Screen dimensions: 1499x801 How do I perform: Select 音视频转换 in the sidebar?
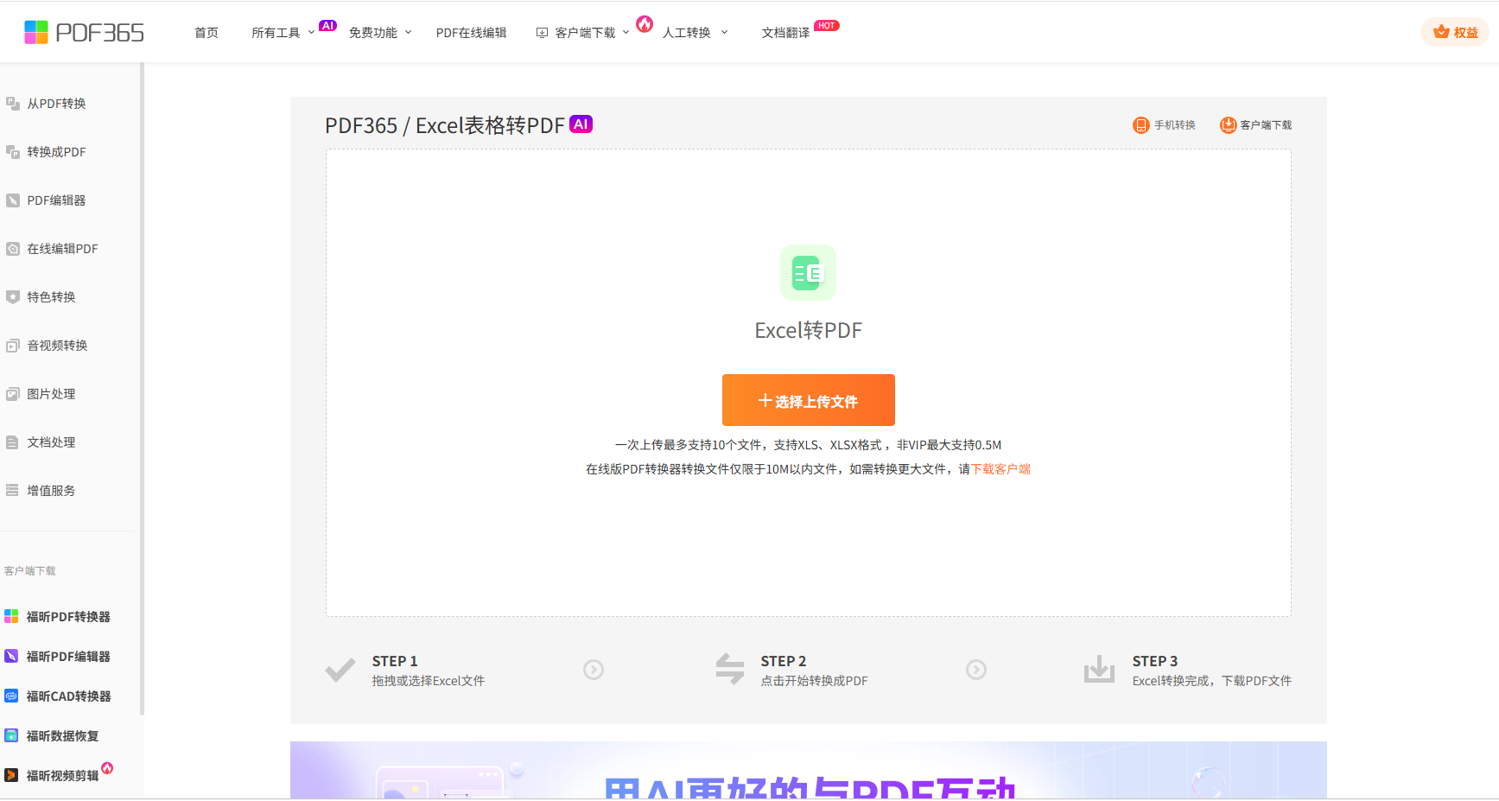(x=57, y=346)
